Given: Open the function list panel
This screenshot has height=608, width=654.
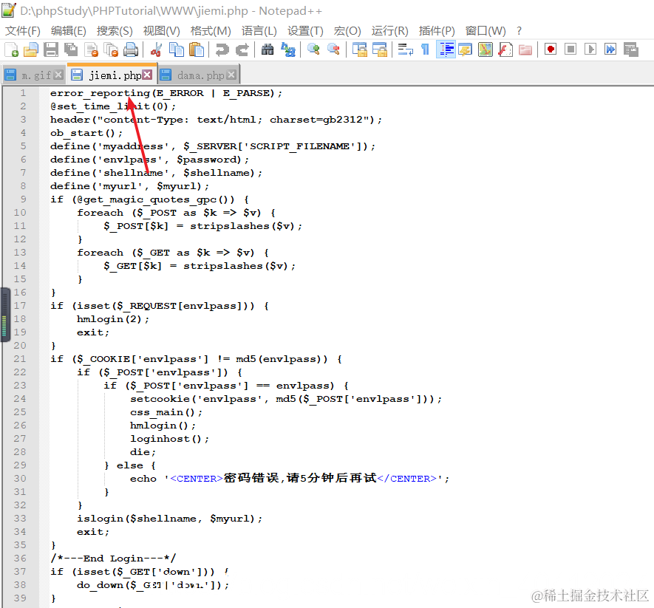Looking at the screenshot, I should (x=505, y=49).
